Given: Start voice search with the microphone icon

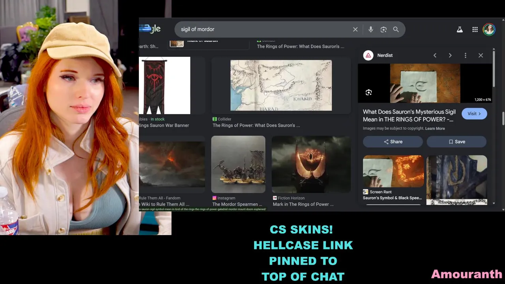Looking at the screenshot, I should point(370,29).
